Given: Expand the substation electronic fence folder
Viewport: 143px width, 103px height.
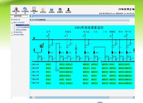Looking at the screenshot, I should [12, 35].
